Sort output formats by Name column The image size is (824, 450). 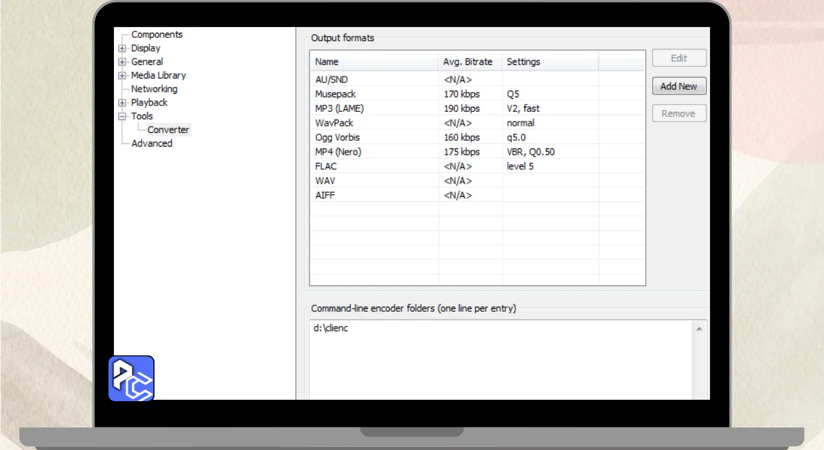coord(374,62)
